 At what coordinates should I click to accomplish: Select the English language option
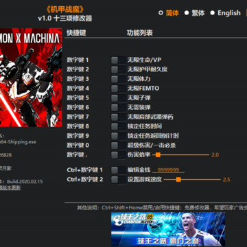pyautogui.click(x=226, y=13)
